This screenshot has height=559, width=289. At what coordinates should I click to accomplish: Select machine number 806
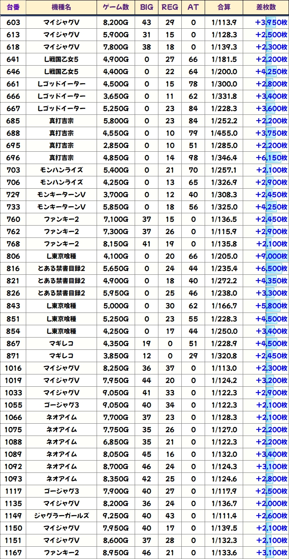[x=13, y=256]
